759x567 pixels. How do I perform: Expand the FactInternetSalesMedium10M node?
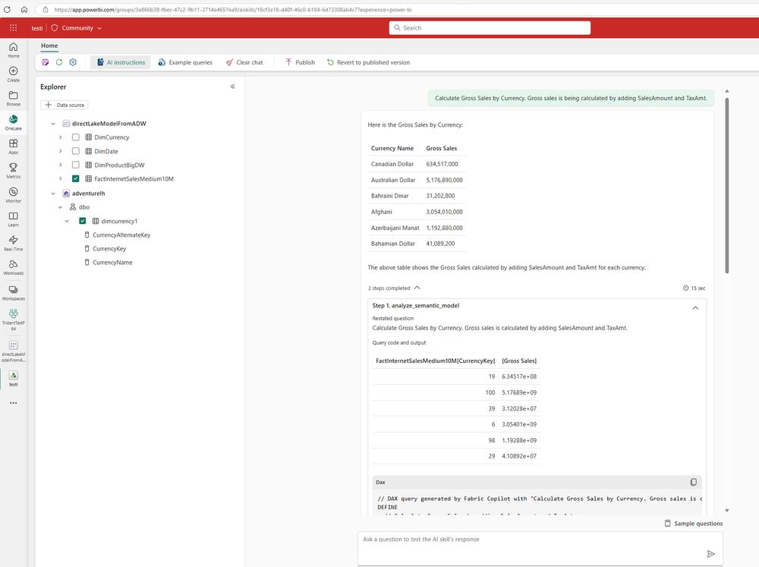coord(61,178)
